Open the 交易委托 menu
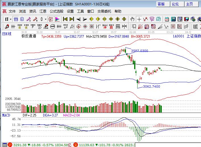The width and height of the screenshot is (201, 147). click(x=104, y=11)
